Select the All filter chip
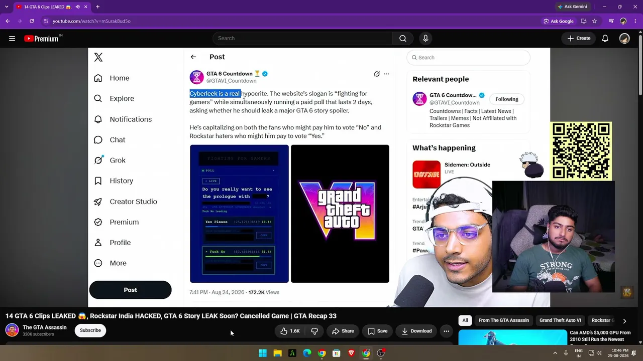 tap(465, 320)
